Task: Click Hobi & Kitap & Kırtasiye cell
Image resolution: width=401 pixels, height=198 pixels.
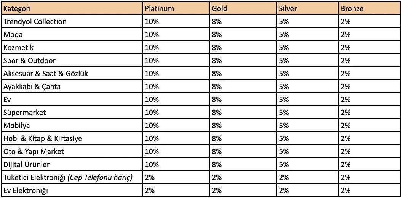Action: (72, 138)
